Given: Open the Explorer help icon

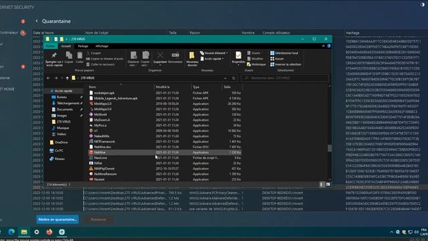Looking at the screenshot, I should point(329,46).
